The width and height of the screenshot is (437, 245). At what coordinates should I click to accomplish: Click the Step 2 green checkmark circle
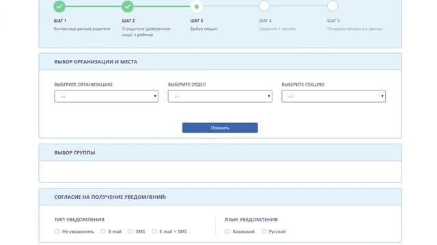[128, 6]
